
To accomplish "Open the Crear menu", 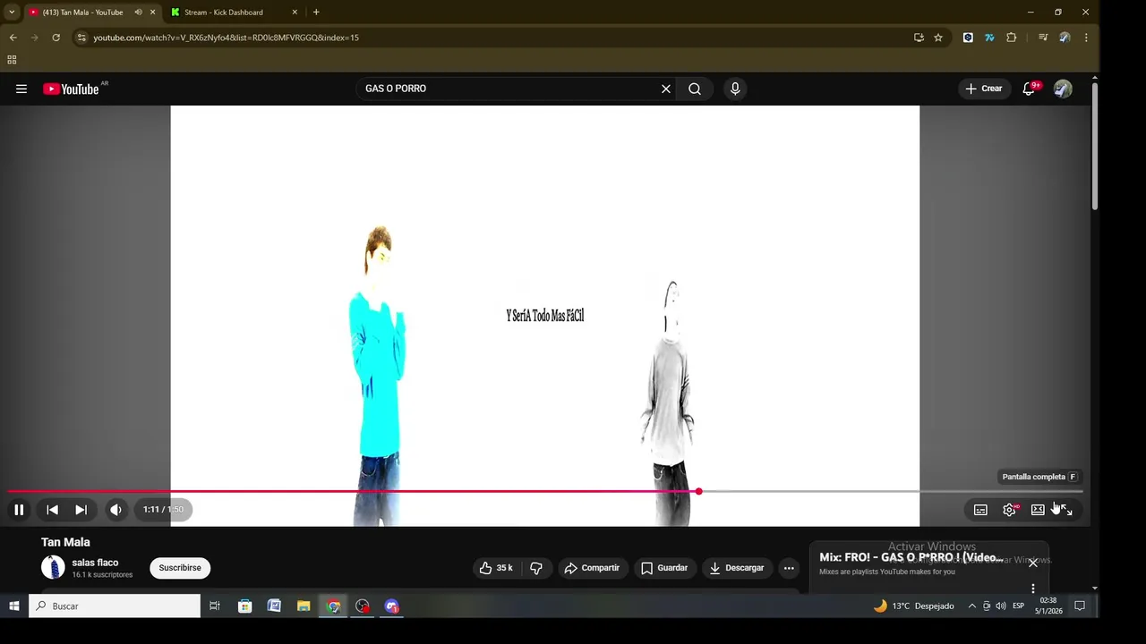I will click(x=983, y=89).
